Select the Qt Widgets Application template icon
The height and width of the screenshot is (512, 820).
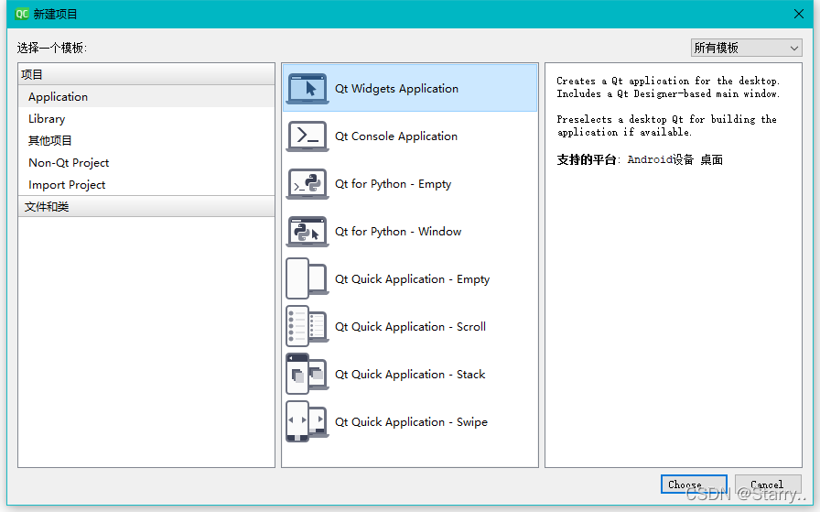pos(307,89)
